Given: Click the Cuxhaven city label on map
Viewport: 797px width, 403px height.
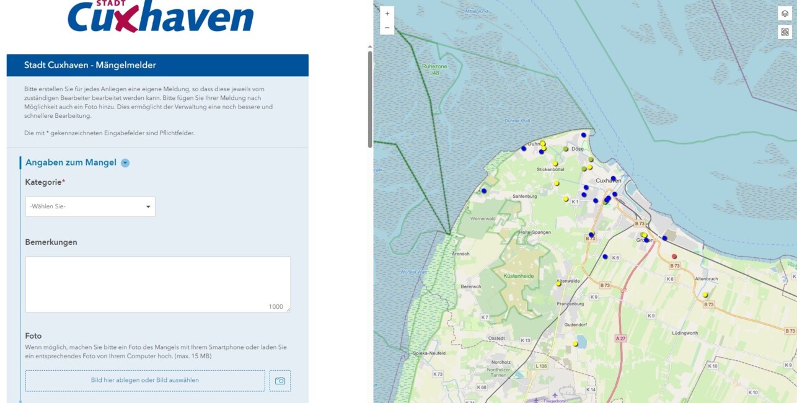Looking at the screenshot, I should tap(608, 180).
